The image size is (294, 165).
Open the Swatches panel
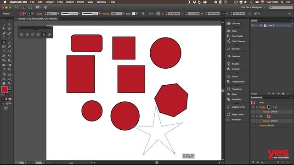(x=234, y=49)
